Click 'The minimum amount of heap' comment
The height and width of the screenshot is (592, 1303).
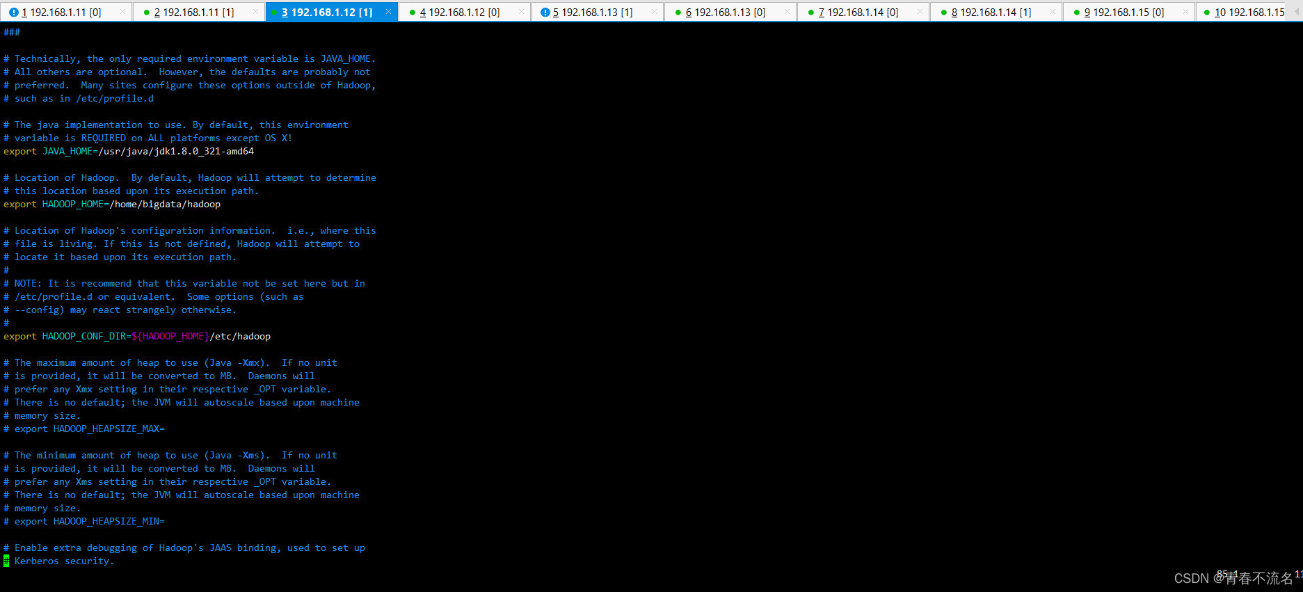pos(170,455)
